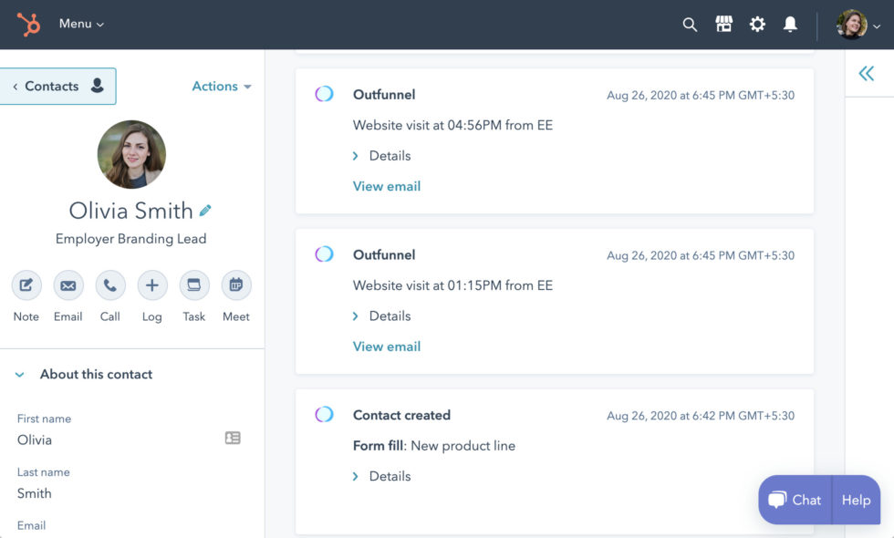Screen dimensions: 894x538
Task: Open HubSpot search
Action: click(690, 25)
